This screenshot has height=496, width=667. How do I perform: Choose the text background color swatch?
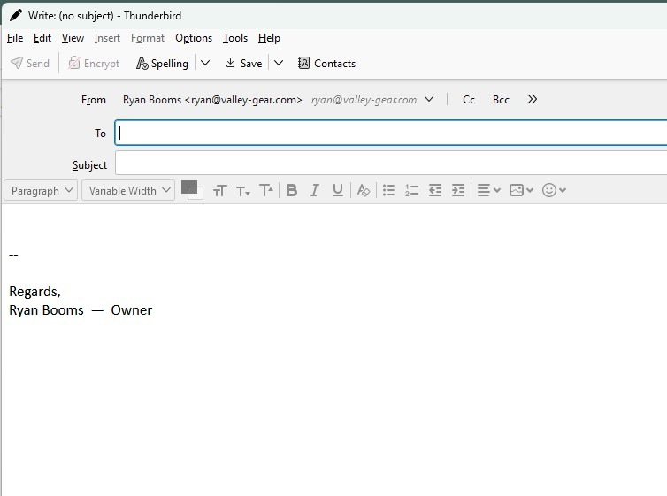199,195
